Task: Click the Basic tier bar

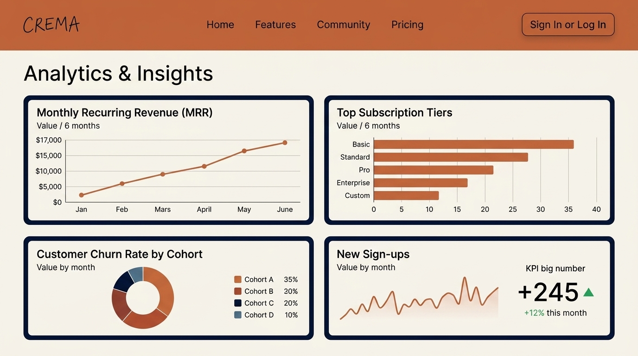Action: 473,145
